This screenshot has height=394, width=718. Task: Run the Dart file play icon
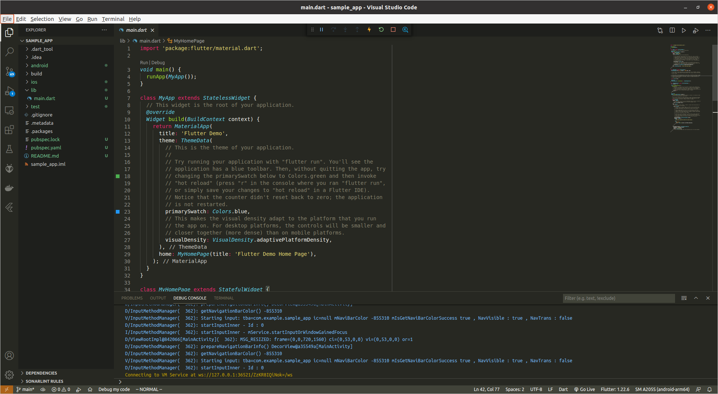click(684, 30)
